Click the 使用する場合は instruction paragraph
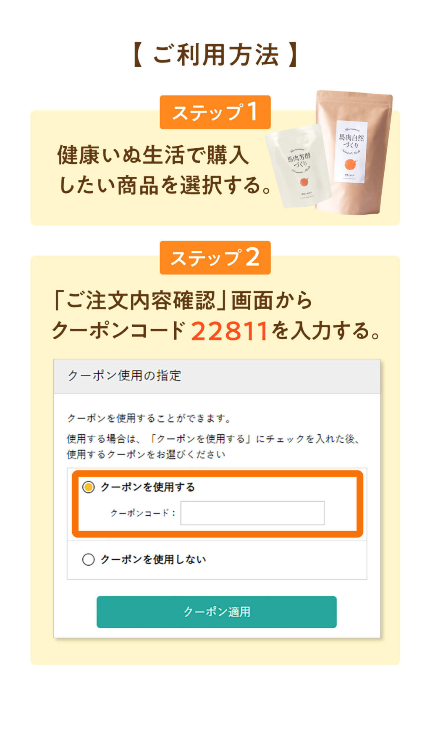 coord(213,446)
